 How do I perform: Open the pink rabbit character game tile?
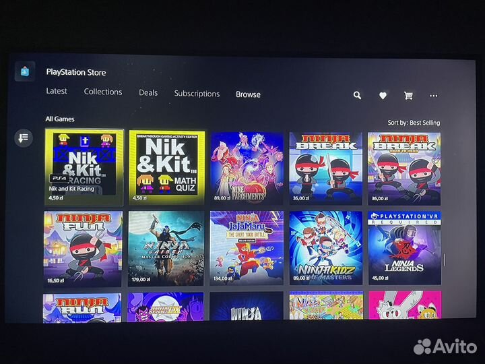405,305
